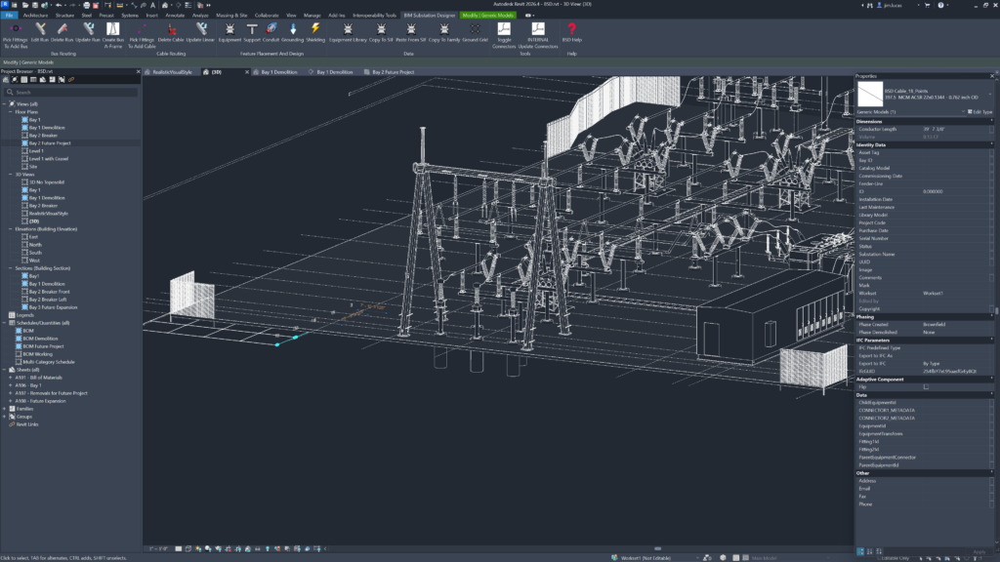This screenshot has height=562, width=1000.
Task: Select the Shielding lightning bolt tool
Action: tap(315, 30)
